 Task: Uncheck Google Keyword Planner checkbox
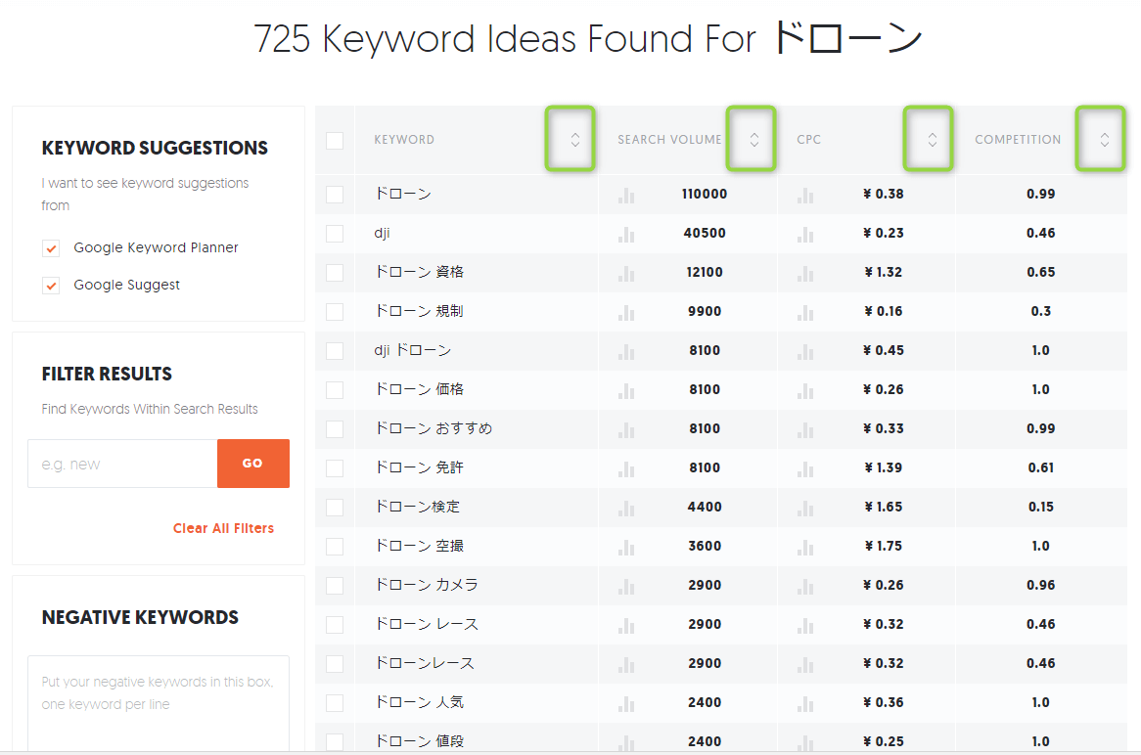(x=51, y=248)
